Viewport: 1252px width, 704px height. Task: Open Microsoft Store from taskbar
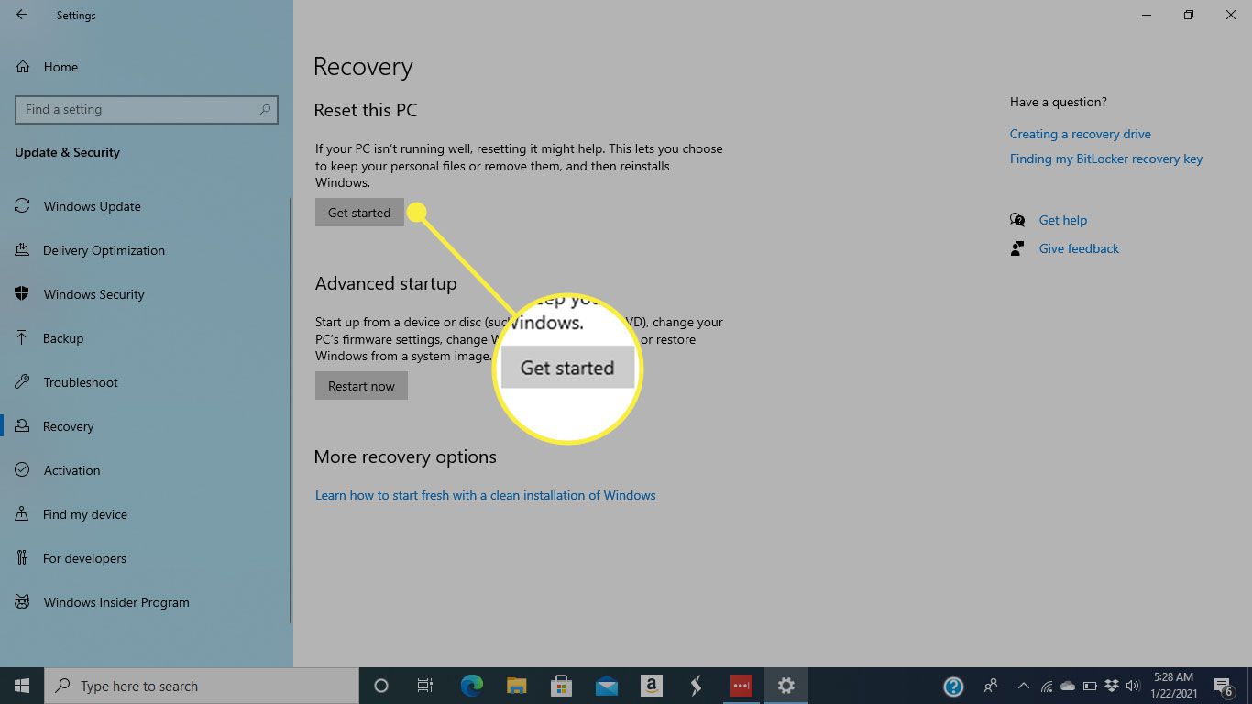(x=562, y=686)
